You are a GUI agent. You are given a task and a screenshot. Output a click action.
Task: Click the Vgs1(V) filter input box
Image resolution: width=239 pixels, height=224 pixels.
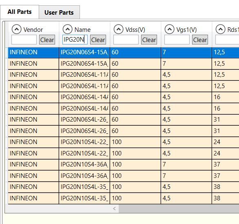[x=177, y=40]
